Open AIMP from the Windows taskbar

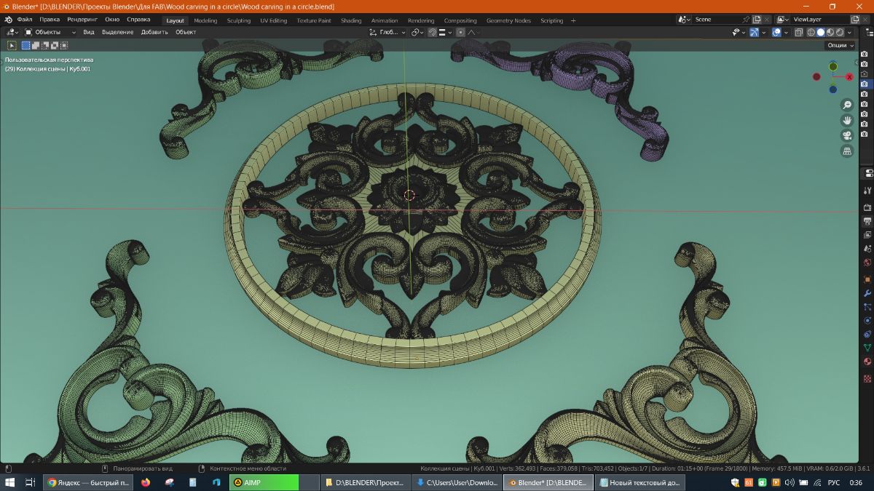click(264, 482)
